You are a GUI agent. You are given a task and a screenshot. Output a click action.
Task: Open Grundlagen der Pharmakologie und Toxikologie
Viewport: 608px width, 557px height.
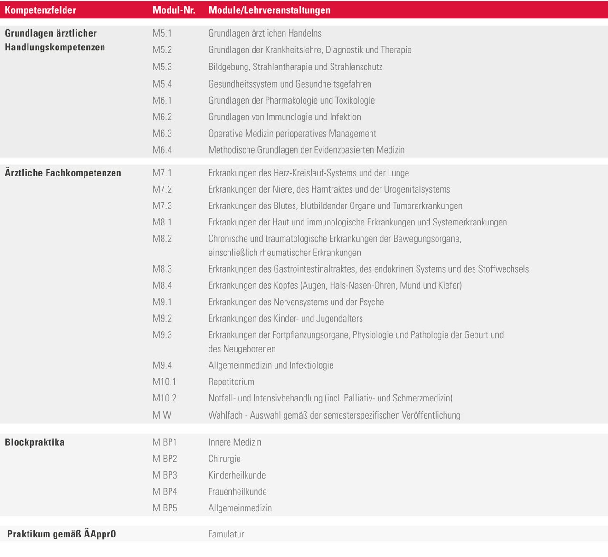(x=291, y=100)
